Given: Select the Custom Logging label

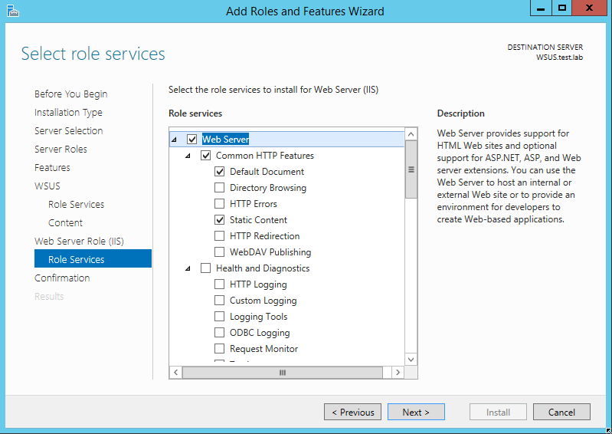Looking at the screenshot, I should (263, 301).
